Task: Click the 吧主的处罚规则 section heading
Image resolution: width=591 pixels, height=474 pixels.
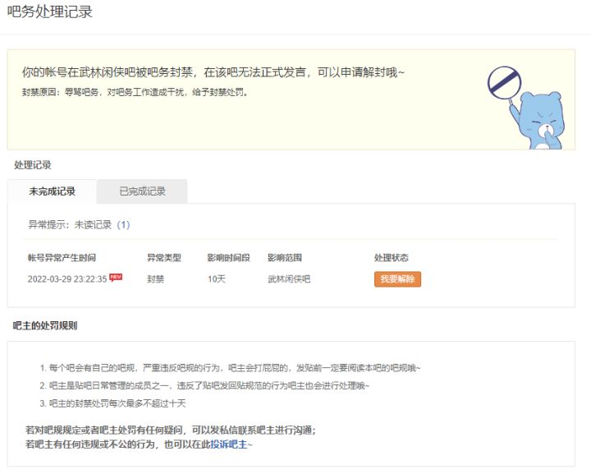Action: click(x=45, y=325)
